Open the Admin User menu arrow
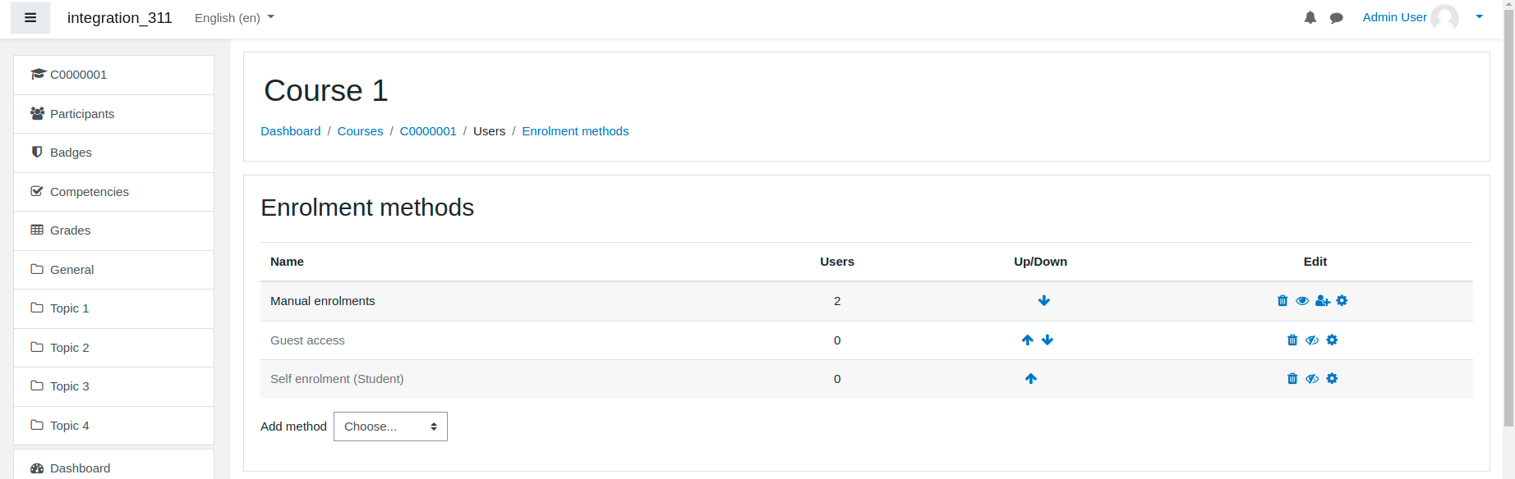The height and width of the screenshot is (479, 1515). pyautogui.click(x=1479, y=17)
